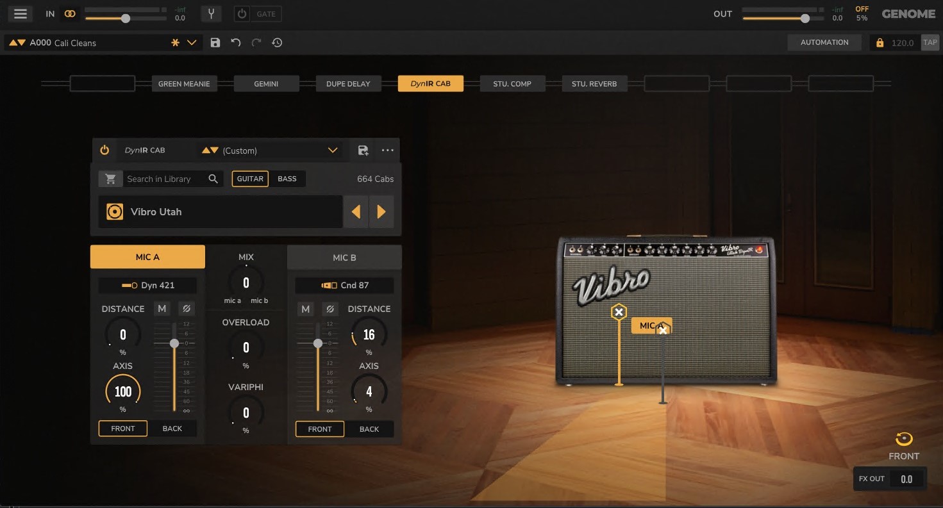Step presets with the A000 arrows

(17, 42)
